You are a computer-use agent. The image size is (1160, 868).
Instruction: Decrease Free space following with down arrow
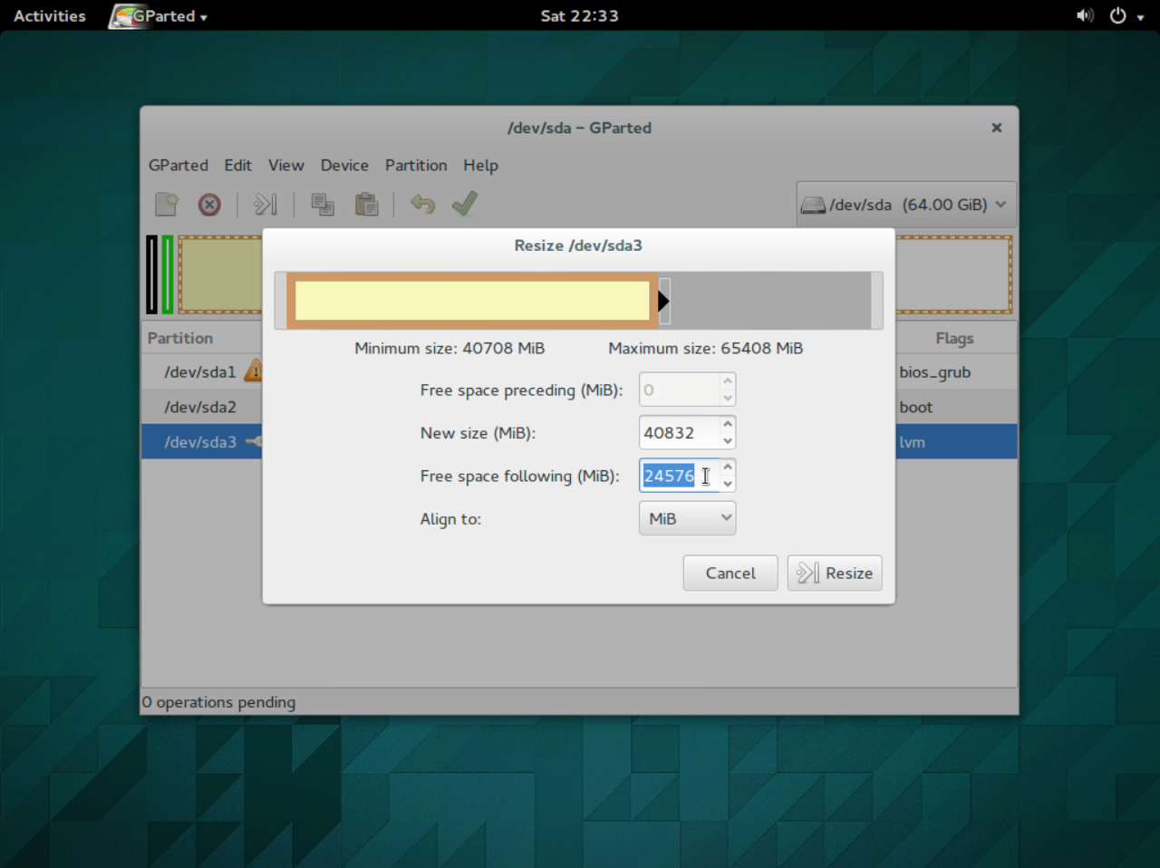(728, 484)
